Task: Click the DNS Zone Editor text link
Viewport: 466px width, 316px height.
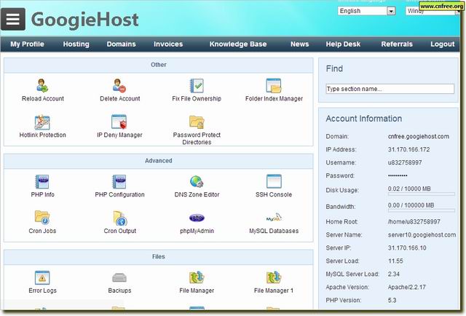Action: 197,194
